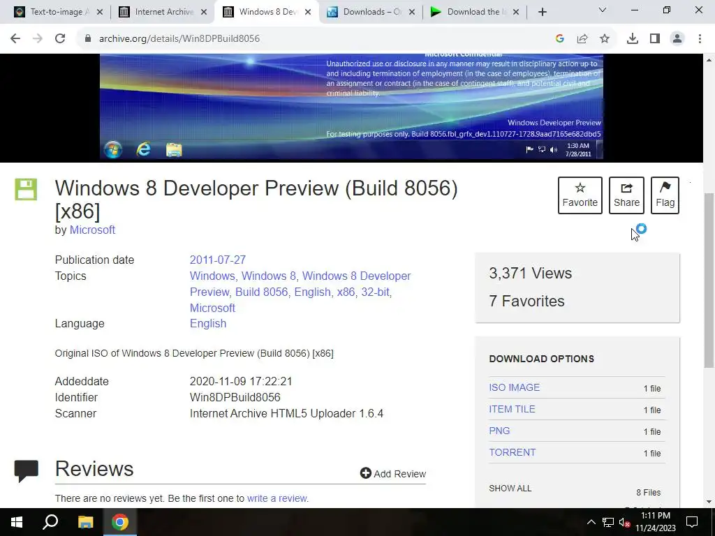Click the browser forward arrow
Image resolution: width=715 pixels, height=536 pixels.
point(38,39)
